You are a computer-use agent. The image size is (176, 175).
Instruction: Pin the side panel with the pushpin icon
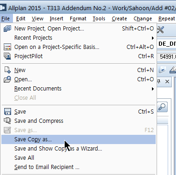point(159,81)
